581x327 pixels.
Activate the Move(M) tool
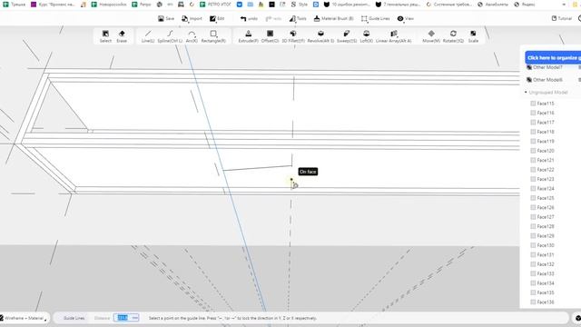pyautogui.click(x=431, y=36)
